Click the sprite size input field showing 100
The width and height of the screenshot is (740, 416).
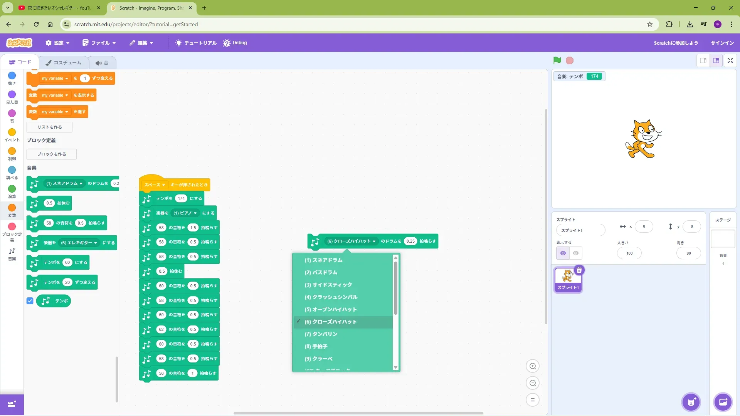(x=629, y=253)
